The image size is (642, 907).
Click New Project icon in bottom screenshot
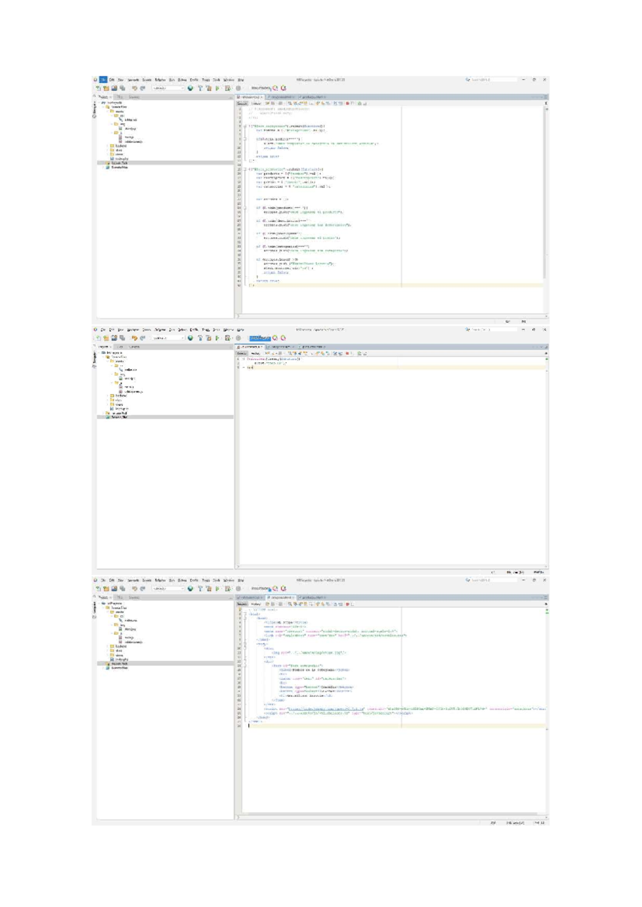pyautogui.click(x=106, y=589)
